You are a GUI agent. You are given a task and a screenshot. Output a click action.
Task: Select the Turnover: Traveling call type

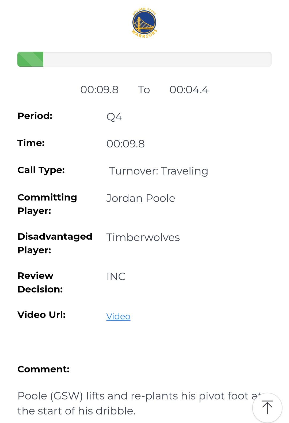[158, 171]
